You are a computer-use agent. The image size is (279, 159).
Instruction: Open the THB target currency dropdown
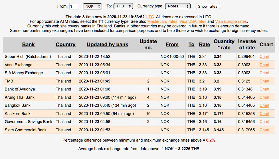pos(123,6)
